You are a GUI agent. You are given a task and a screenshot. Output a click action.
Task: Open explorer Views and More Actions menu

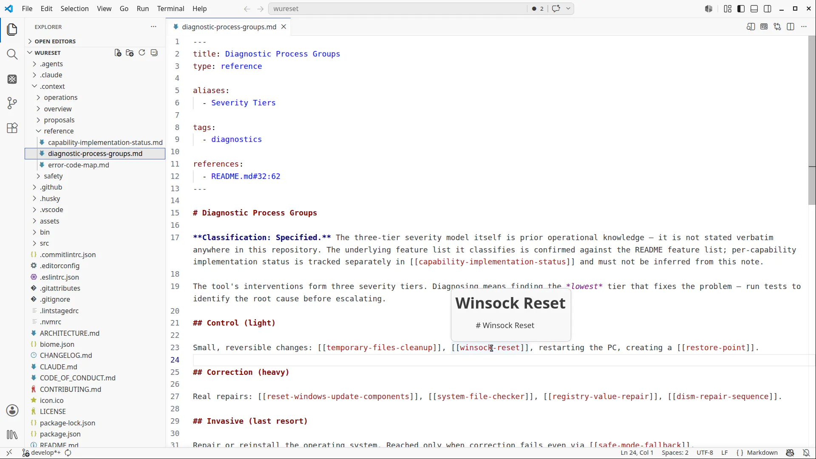[153, 27]
